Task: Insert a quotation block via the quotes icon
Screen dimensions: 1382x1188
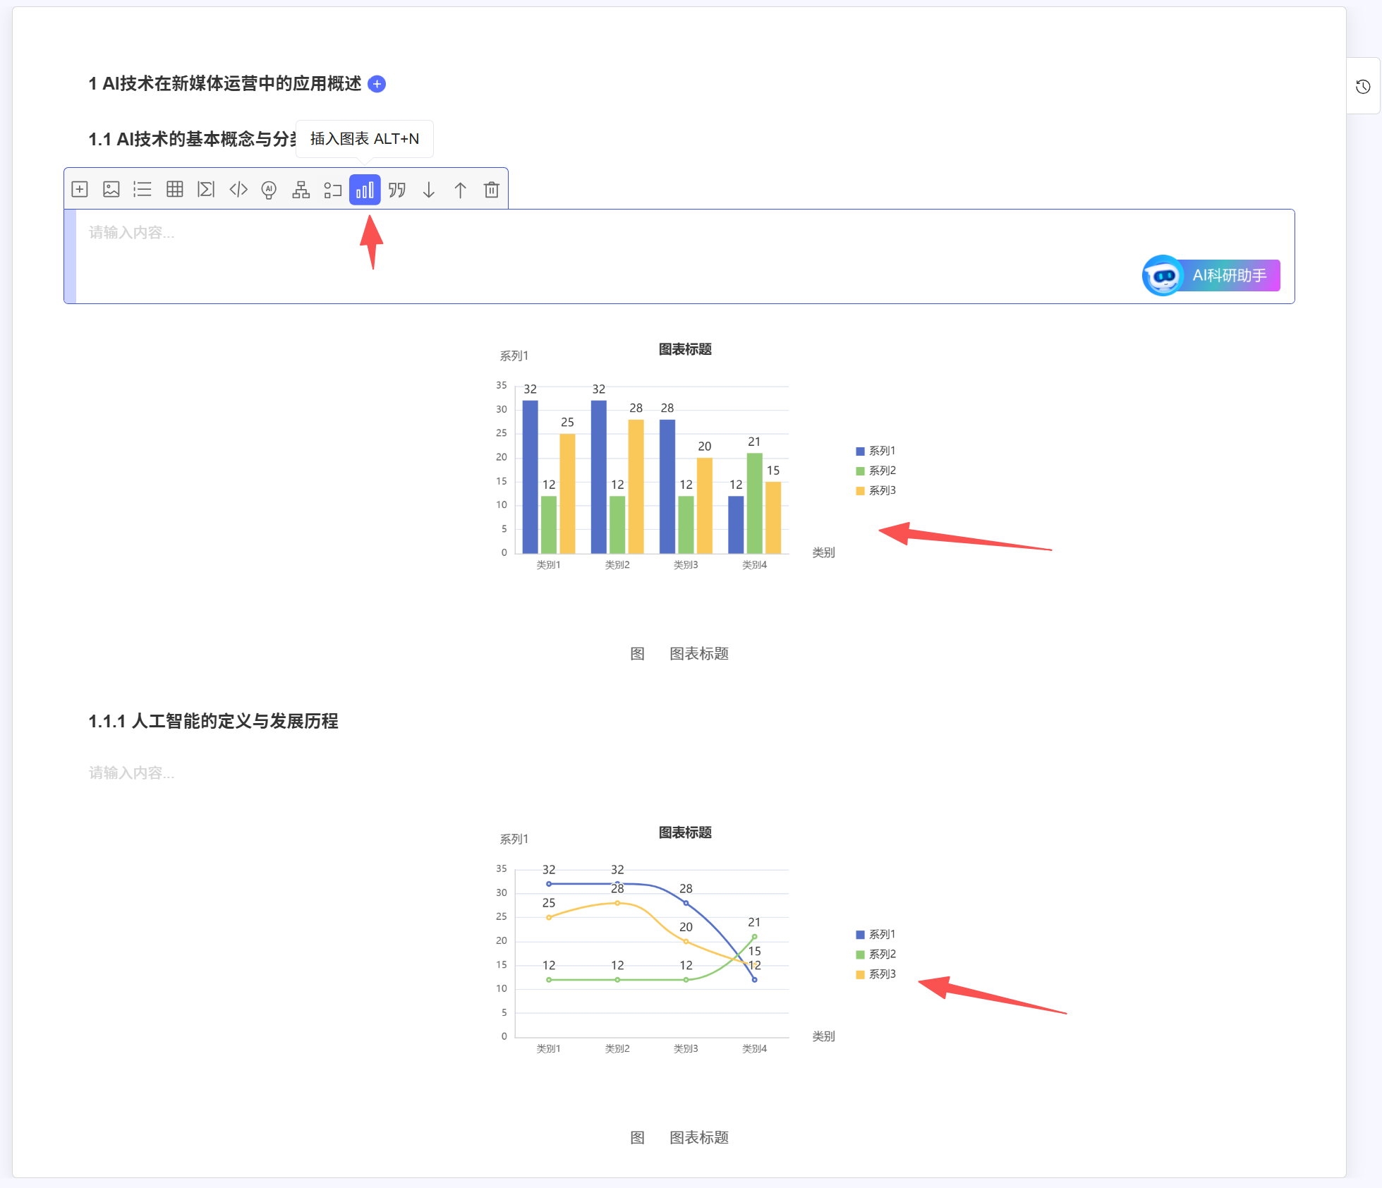Action: (x=397, y=189)
